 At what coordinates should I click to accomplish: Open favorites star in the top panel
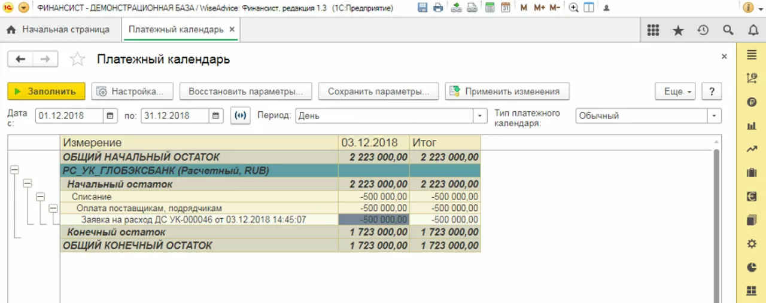point(678,30)
